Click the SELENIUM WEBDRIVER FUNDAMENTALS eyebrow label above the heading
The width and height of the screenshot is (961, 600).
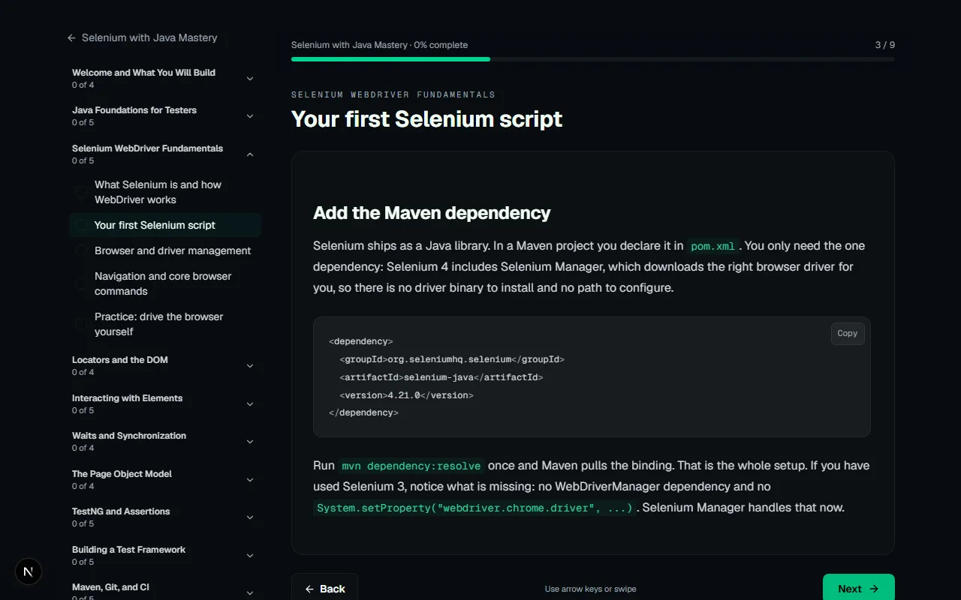point(393,95)
